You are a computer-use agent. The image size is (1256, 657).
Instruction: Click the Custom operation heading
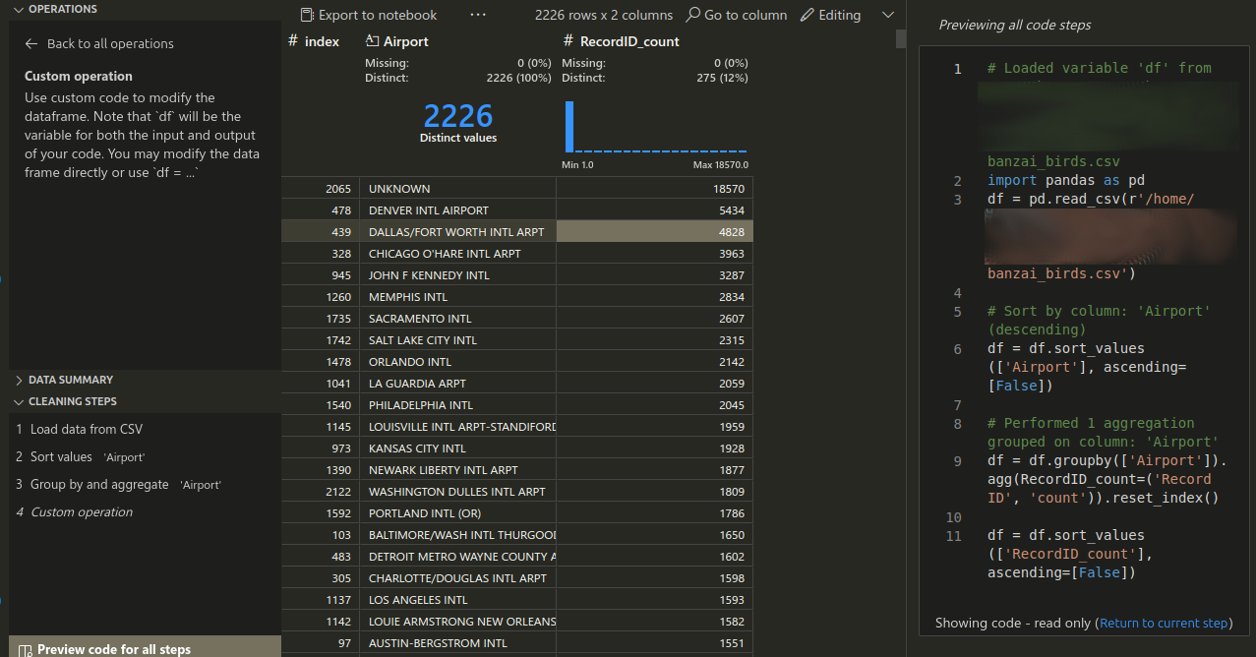(79, 76)
